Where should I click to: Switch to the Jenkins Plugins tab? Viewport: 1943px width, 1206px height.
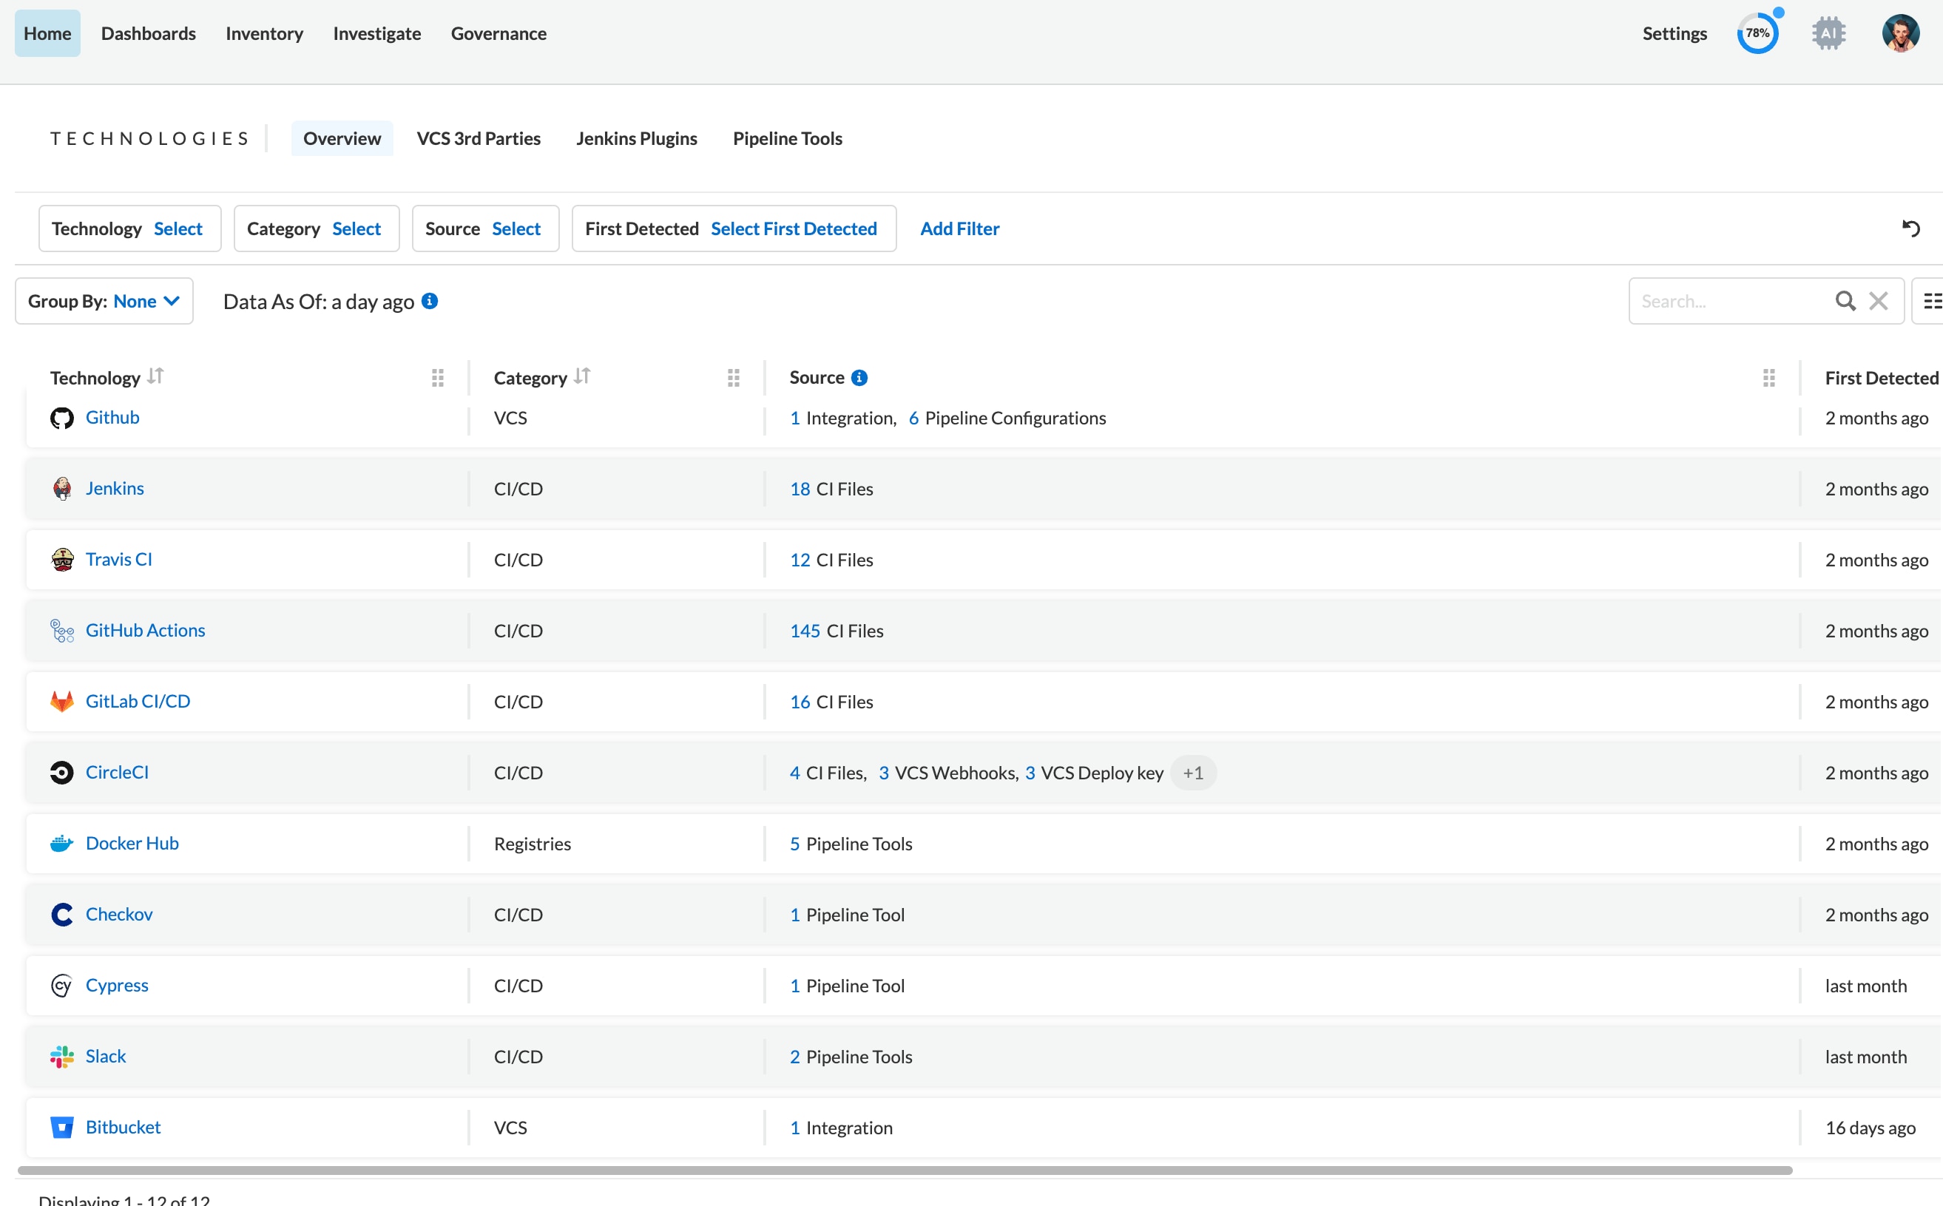click(x=637, y=138)
